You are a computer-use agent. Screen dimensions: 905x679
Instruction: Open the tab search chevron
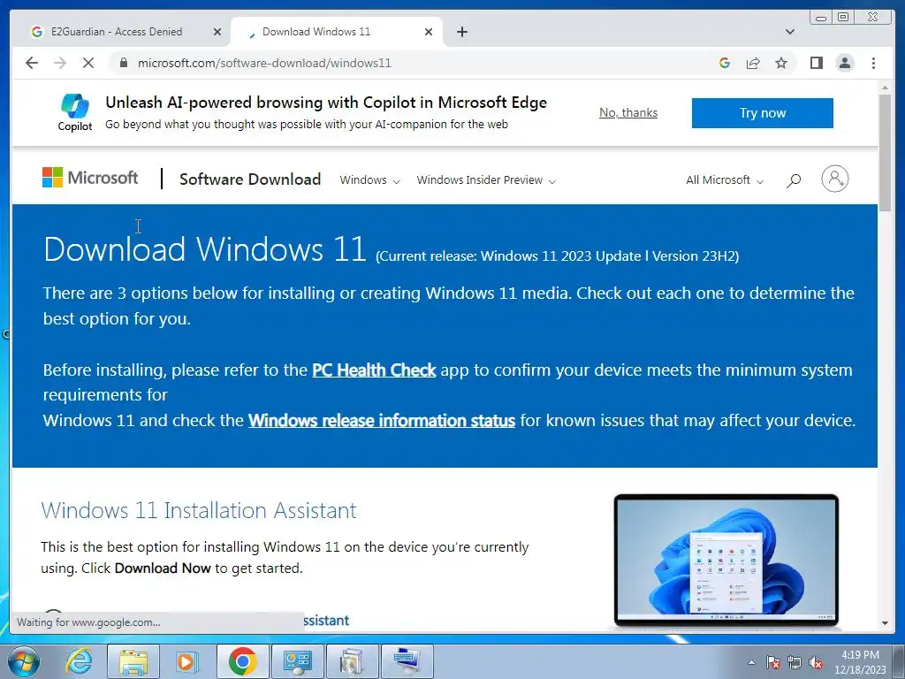790,32
